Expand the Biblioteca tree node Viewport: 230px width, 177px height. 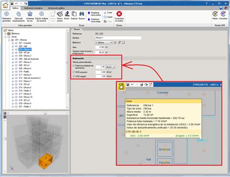tap(5, 34)
